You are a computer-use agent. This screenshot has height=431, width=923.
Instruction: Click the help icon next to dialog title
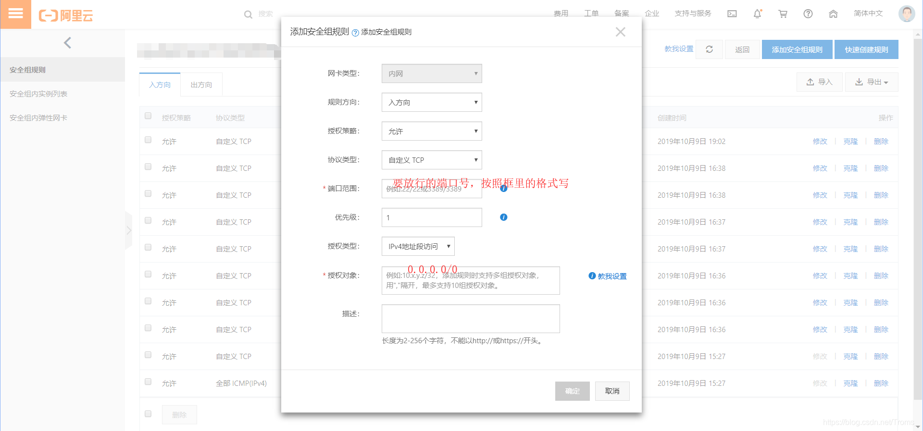[355, 33]
